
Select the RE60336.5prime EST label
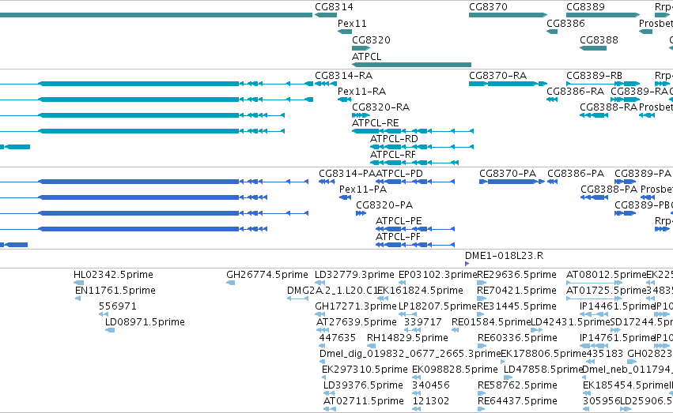click(x=518, y=339)
